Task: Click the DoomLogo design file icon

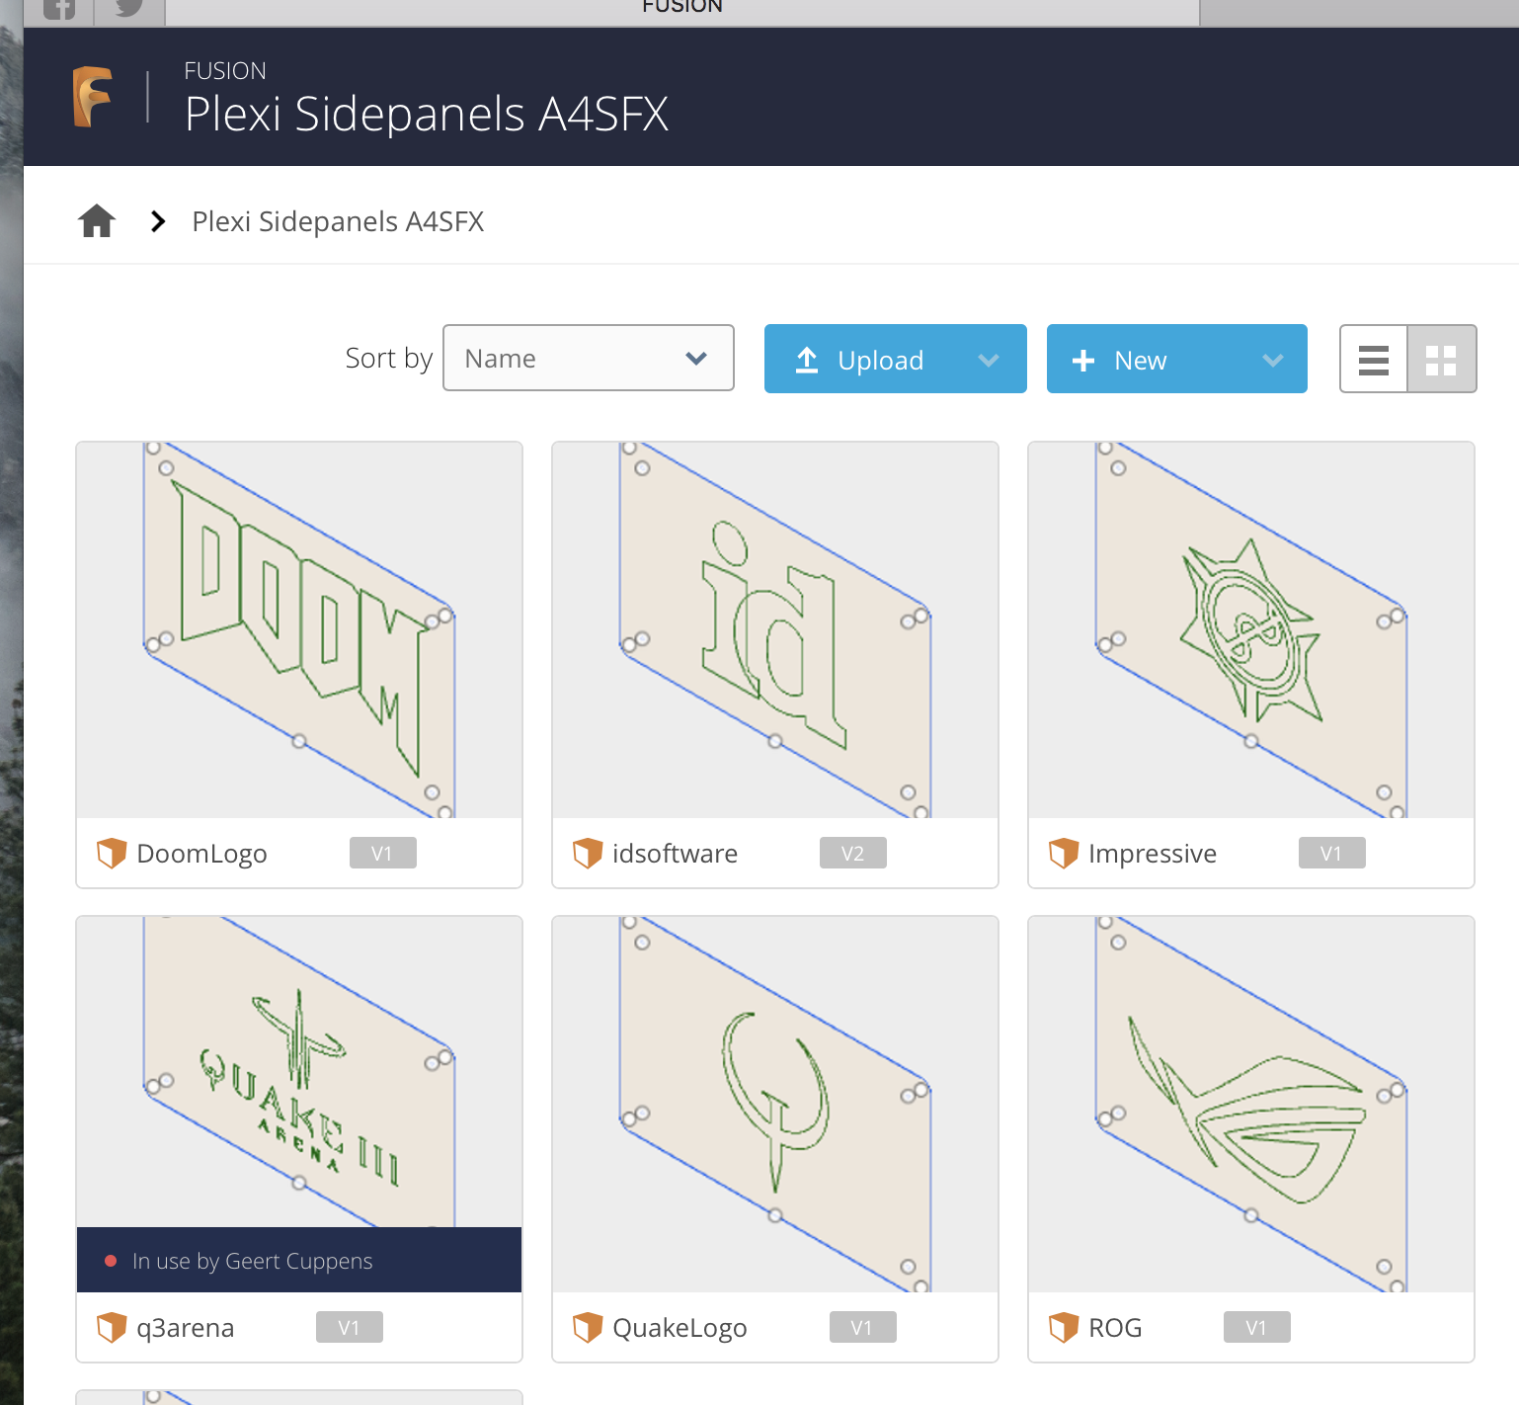Action: pyautogui.click(x=112, y=853)
